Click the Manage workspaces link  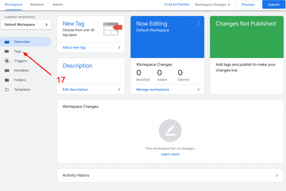(x=153, y=89)
